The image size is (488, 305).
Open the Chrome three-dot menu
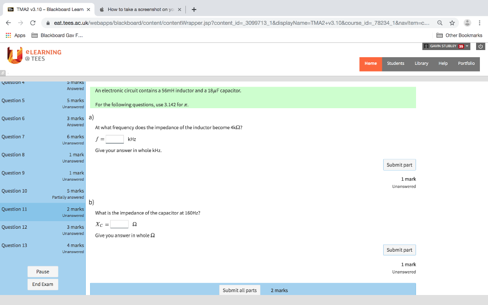coord(479,23)
